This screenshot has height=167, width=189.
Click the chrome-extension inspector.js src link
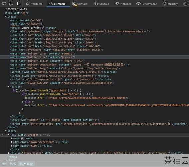pyautogui.click(x=117, y=124)
